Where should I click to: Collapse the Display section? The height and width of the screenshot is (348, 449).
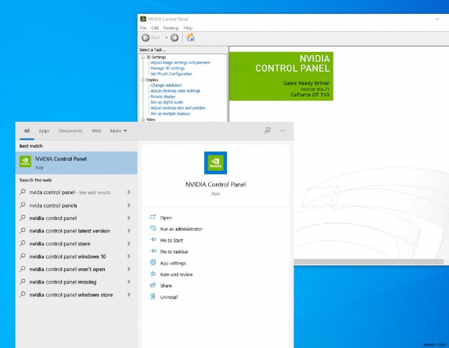(142, 80)
